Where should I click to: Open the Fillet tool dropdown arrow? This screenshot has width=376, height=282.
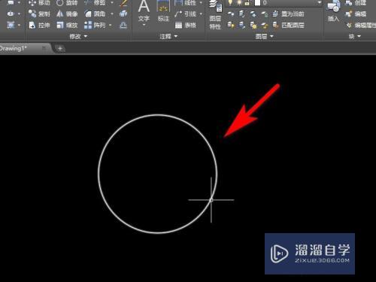(112, 14)
